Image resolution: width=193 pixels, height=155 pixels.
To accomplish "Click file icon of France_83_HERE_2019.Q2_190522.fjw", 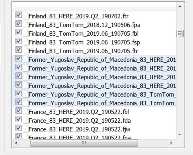I will click(25, 129).
